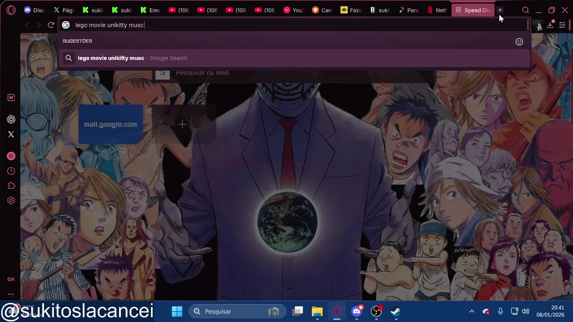Click the taskbar Pesquisar search box
This screenshot has width=573, height=322.
(x=237, y=311)
